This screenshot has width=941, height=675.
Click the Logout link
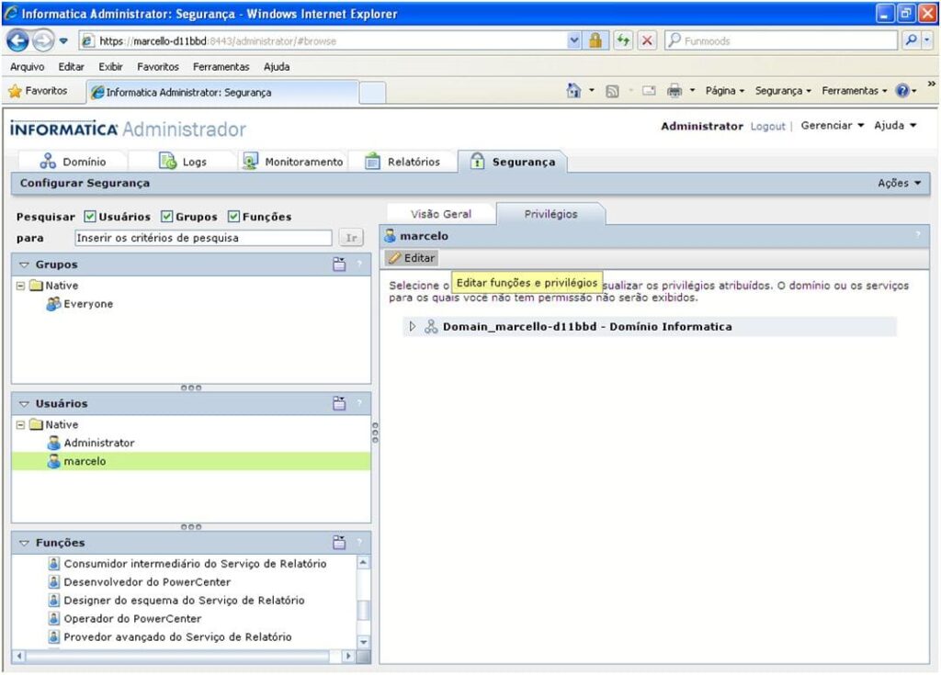[x=767, y=126]
